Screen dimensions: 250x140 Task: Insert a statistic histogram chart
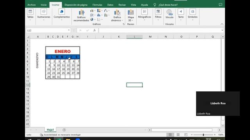pos(99,15)
